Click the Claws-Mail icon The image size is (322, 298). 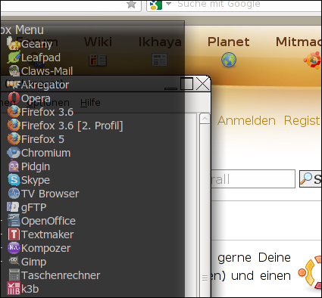pos(14,71)
